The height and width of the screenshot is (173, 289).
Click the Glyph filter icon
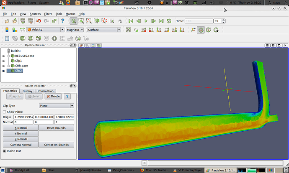(54, 38)
